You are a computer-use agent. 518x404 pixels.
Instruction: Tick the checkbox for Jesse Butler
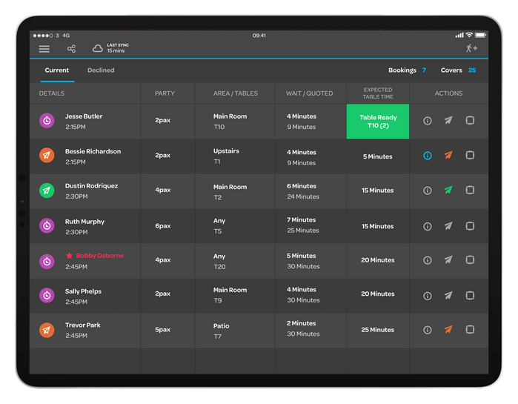pos(470,120)
